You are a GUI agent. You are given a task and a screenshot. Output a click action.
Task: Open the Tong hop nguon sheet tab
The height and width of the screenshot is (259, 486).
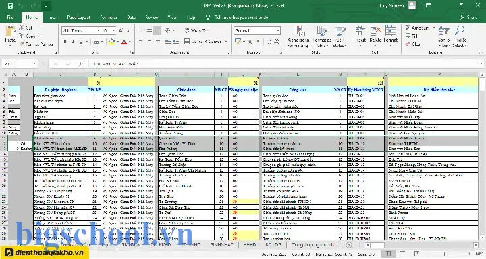313,245
